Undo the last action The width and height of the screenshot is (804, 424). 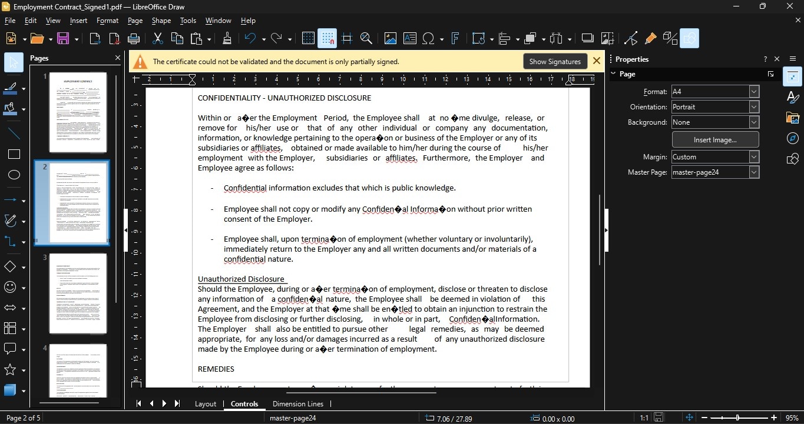(250, 39)
